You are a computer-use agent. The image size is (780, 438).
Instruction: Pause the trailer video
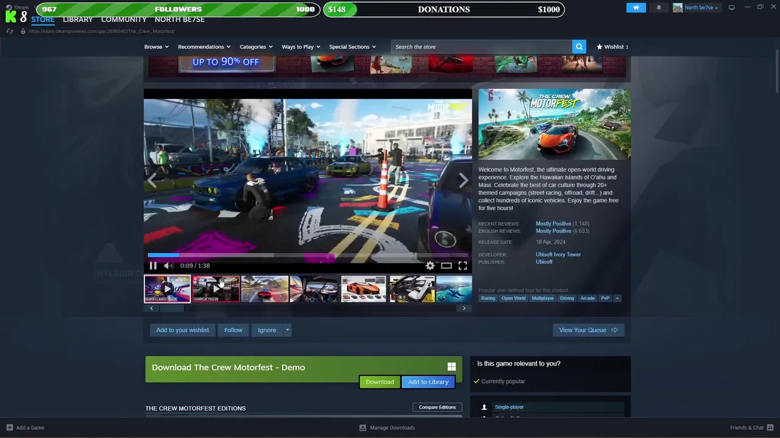coord(153,266)
